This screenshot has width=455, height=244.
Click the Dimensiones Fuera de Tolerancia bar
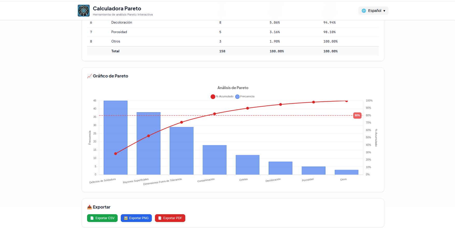[x=182, y=151]
